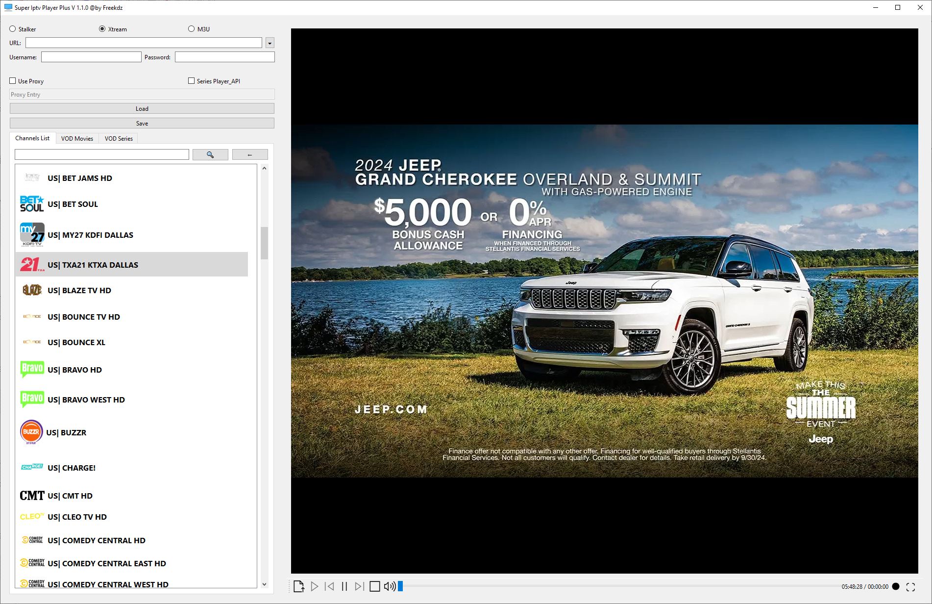The width and height of the screenshot is (932, 604).
Task: Click the app icon in title bar
Action: [8, 7]
